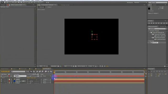This screenshot has height=94, width=168.
Task: Click the current time display in the timeline
Action: pos(5,72)
